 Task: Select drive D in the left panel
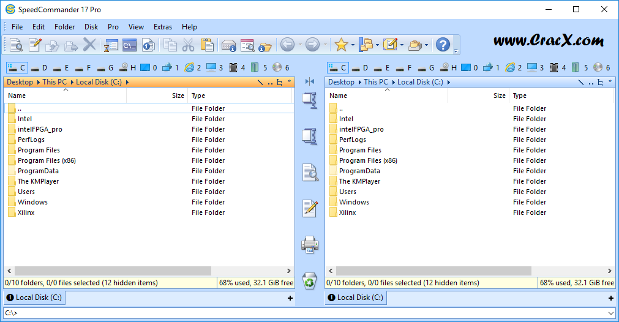click(39, 68)
